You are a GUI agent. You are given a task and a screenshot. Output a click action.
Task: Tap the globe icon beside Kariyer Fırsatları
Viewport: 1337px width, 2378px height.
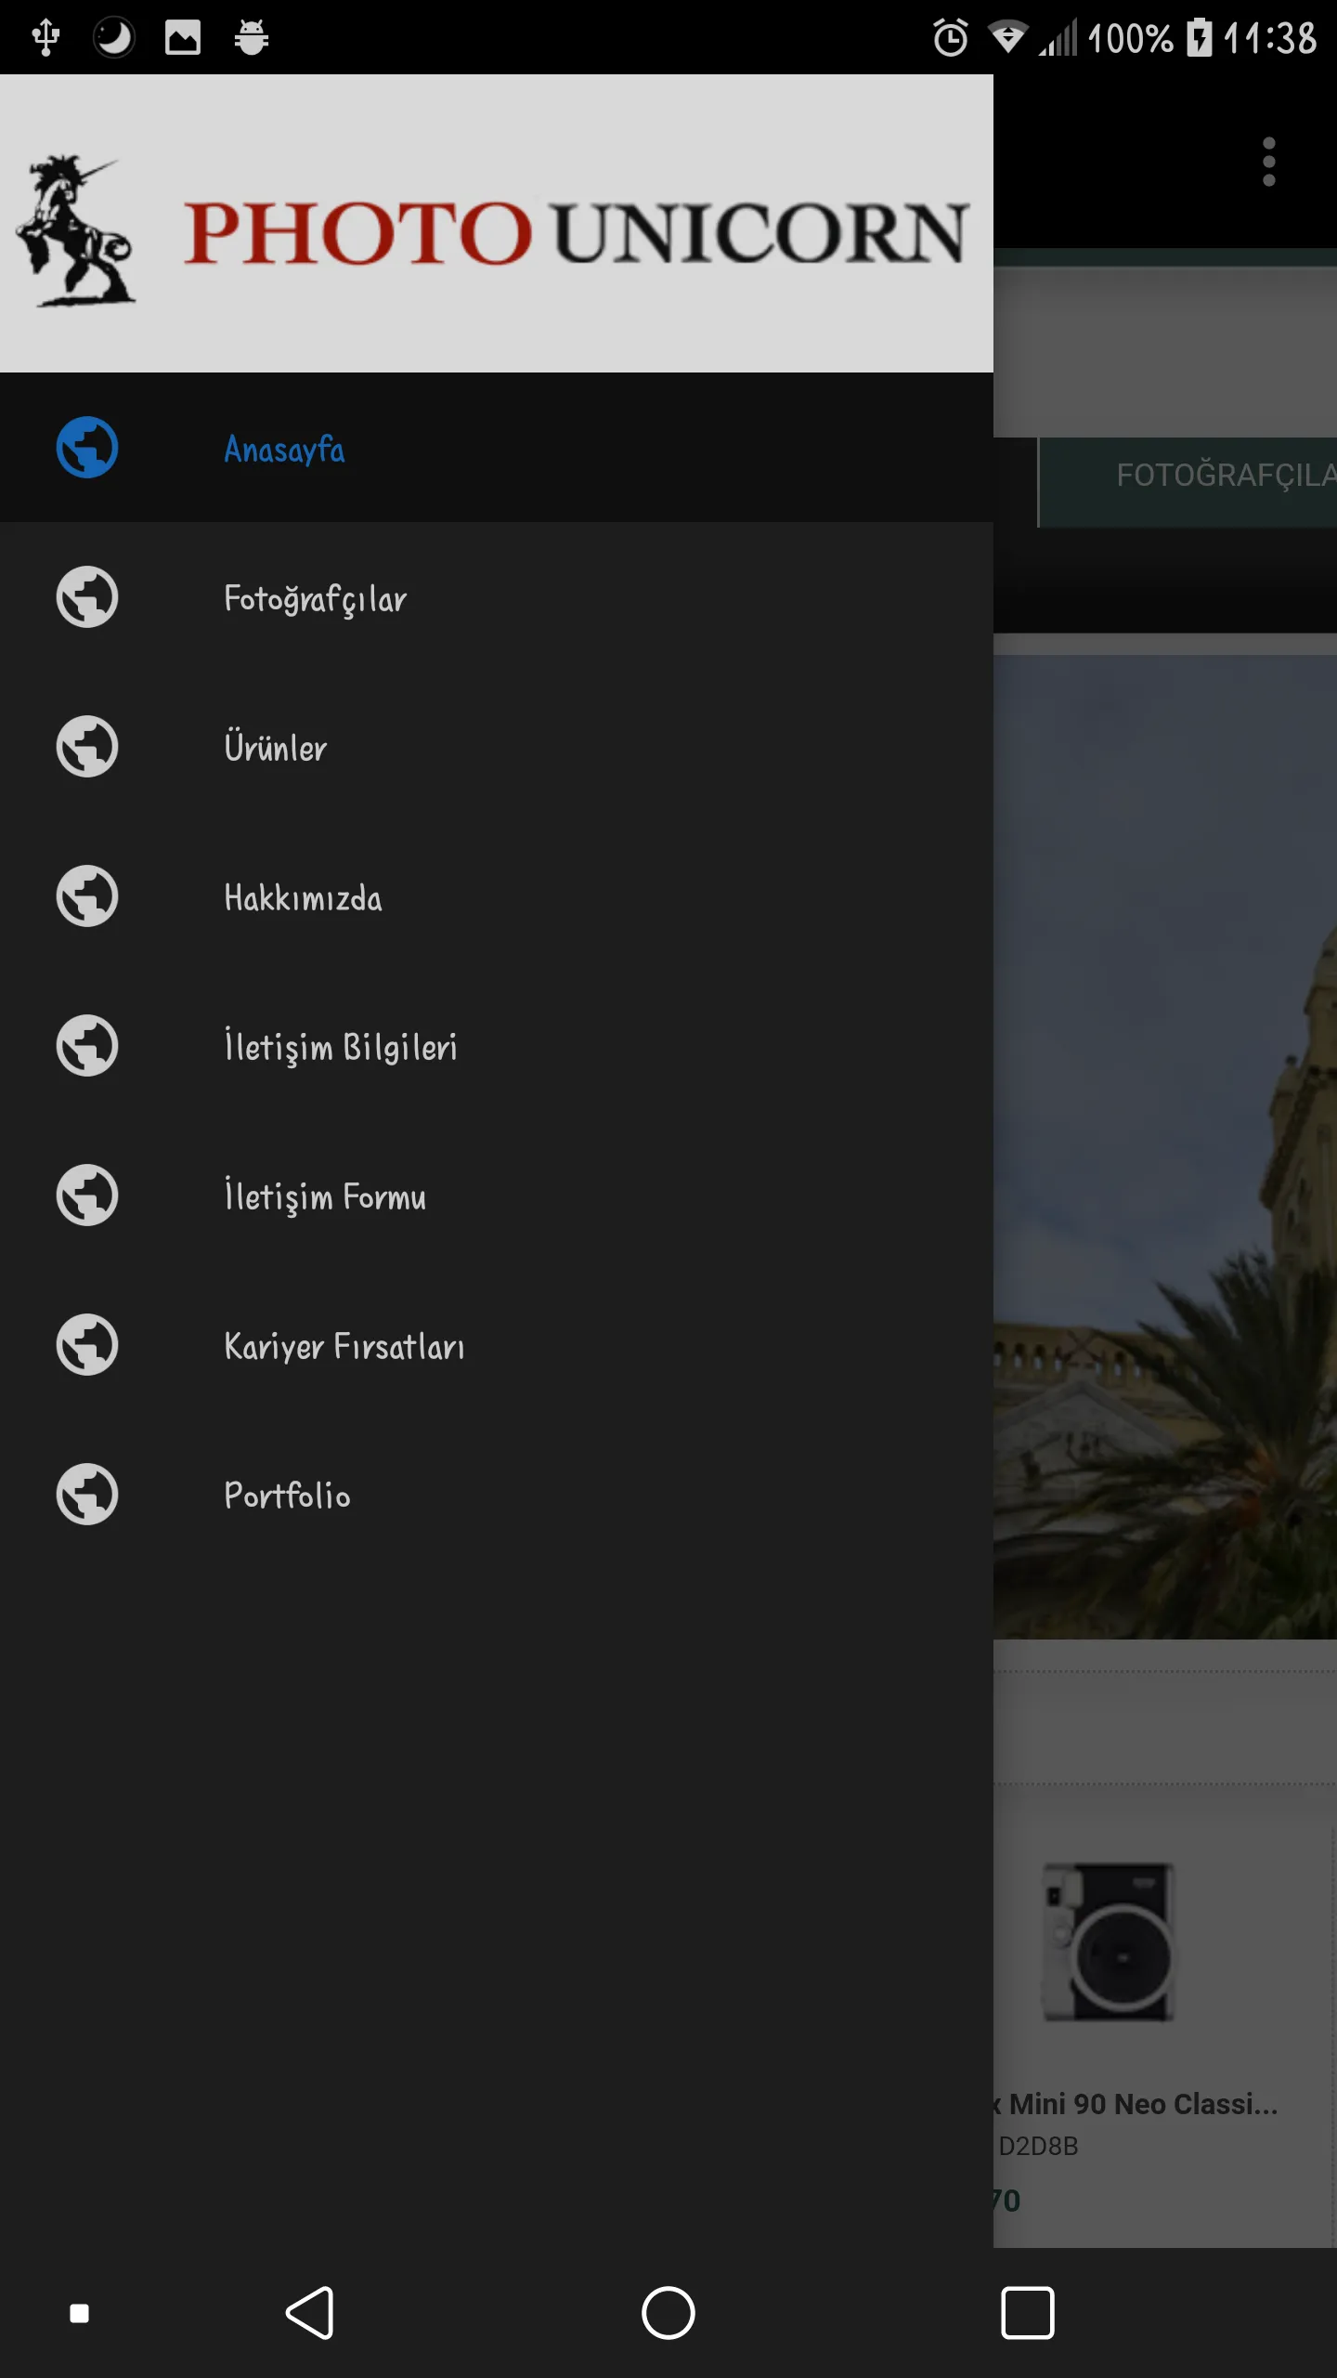tap(87, 1345)
